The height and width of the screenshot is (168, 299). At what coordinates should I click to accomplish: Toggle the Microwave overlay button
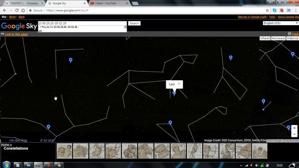click(x=278, y=38)
